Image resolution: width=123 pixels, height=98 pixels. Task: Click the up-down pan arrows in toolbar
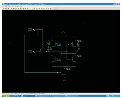pyautogui.click(x=56, y=8)
